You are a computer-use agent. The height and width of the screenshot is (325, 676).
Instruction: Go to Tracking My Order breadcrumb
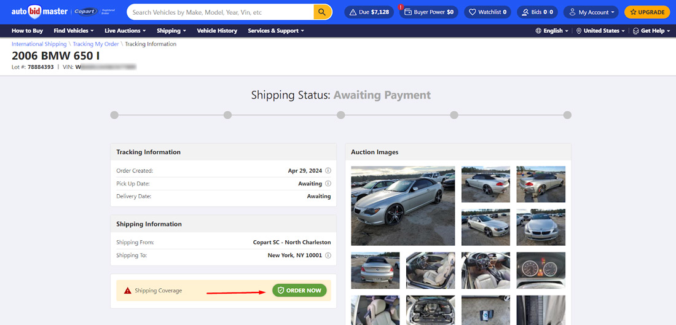[96, 44]
